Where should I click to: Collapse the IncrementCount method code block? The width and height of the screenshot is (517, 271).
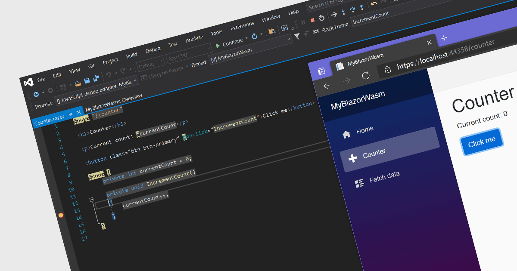pyautogui.click(x=91, y=200)
